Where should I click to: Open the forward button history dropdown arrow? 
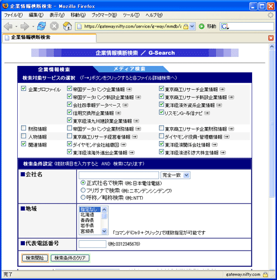coord(33,27)
